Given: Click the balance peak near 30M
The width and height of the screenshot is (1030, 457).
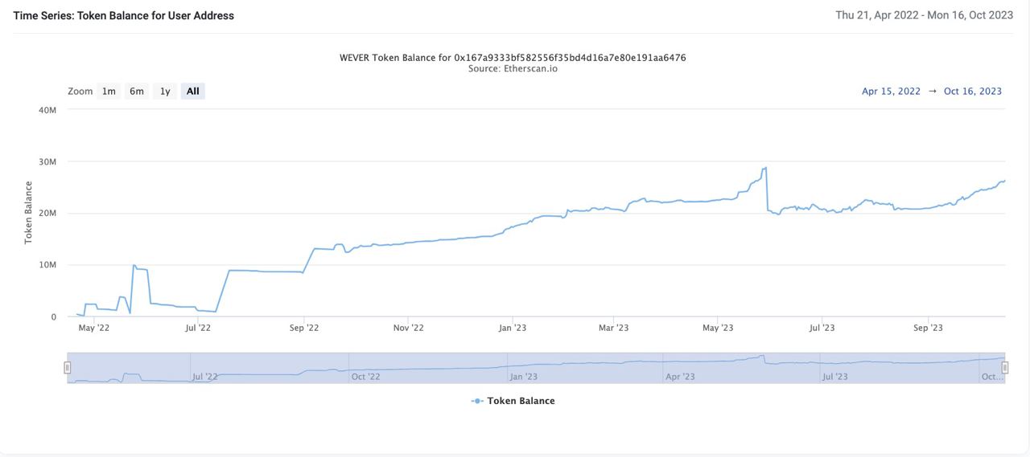Looking at the screenshot, I should [765, 168].
